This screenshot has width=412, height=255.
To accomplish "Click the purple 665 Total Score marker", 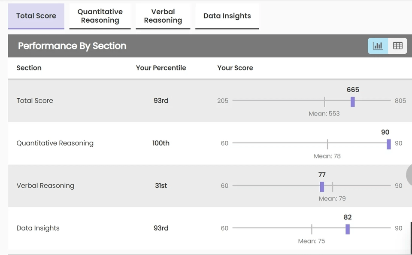I will [x=353, y=101].
